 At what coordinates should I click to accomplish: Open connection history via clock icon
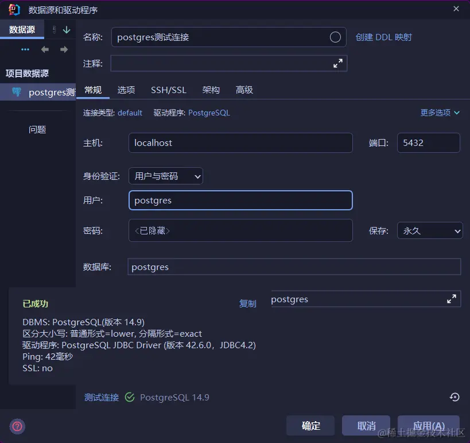pos(454,397)
